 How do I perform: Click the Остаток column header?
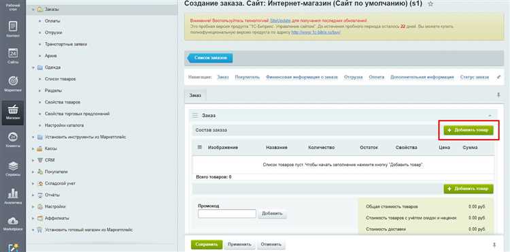369,148
